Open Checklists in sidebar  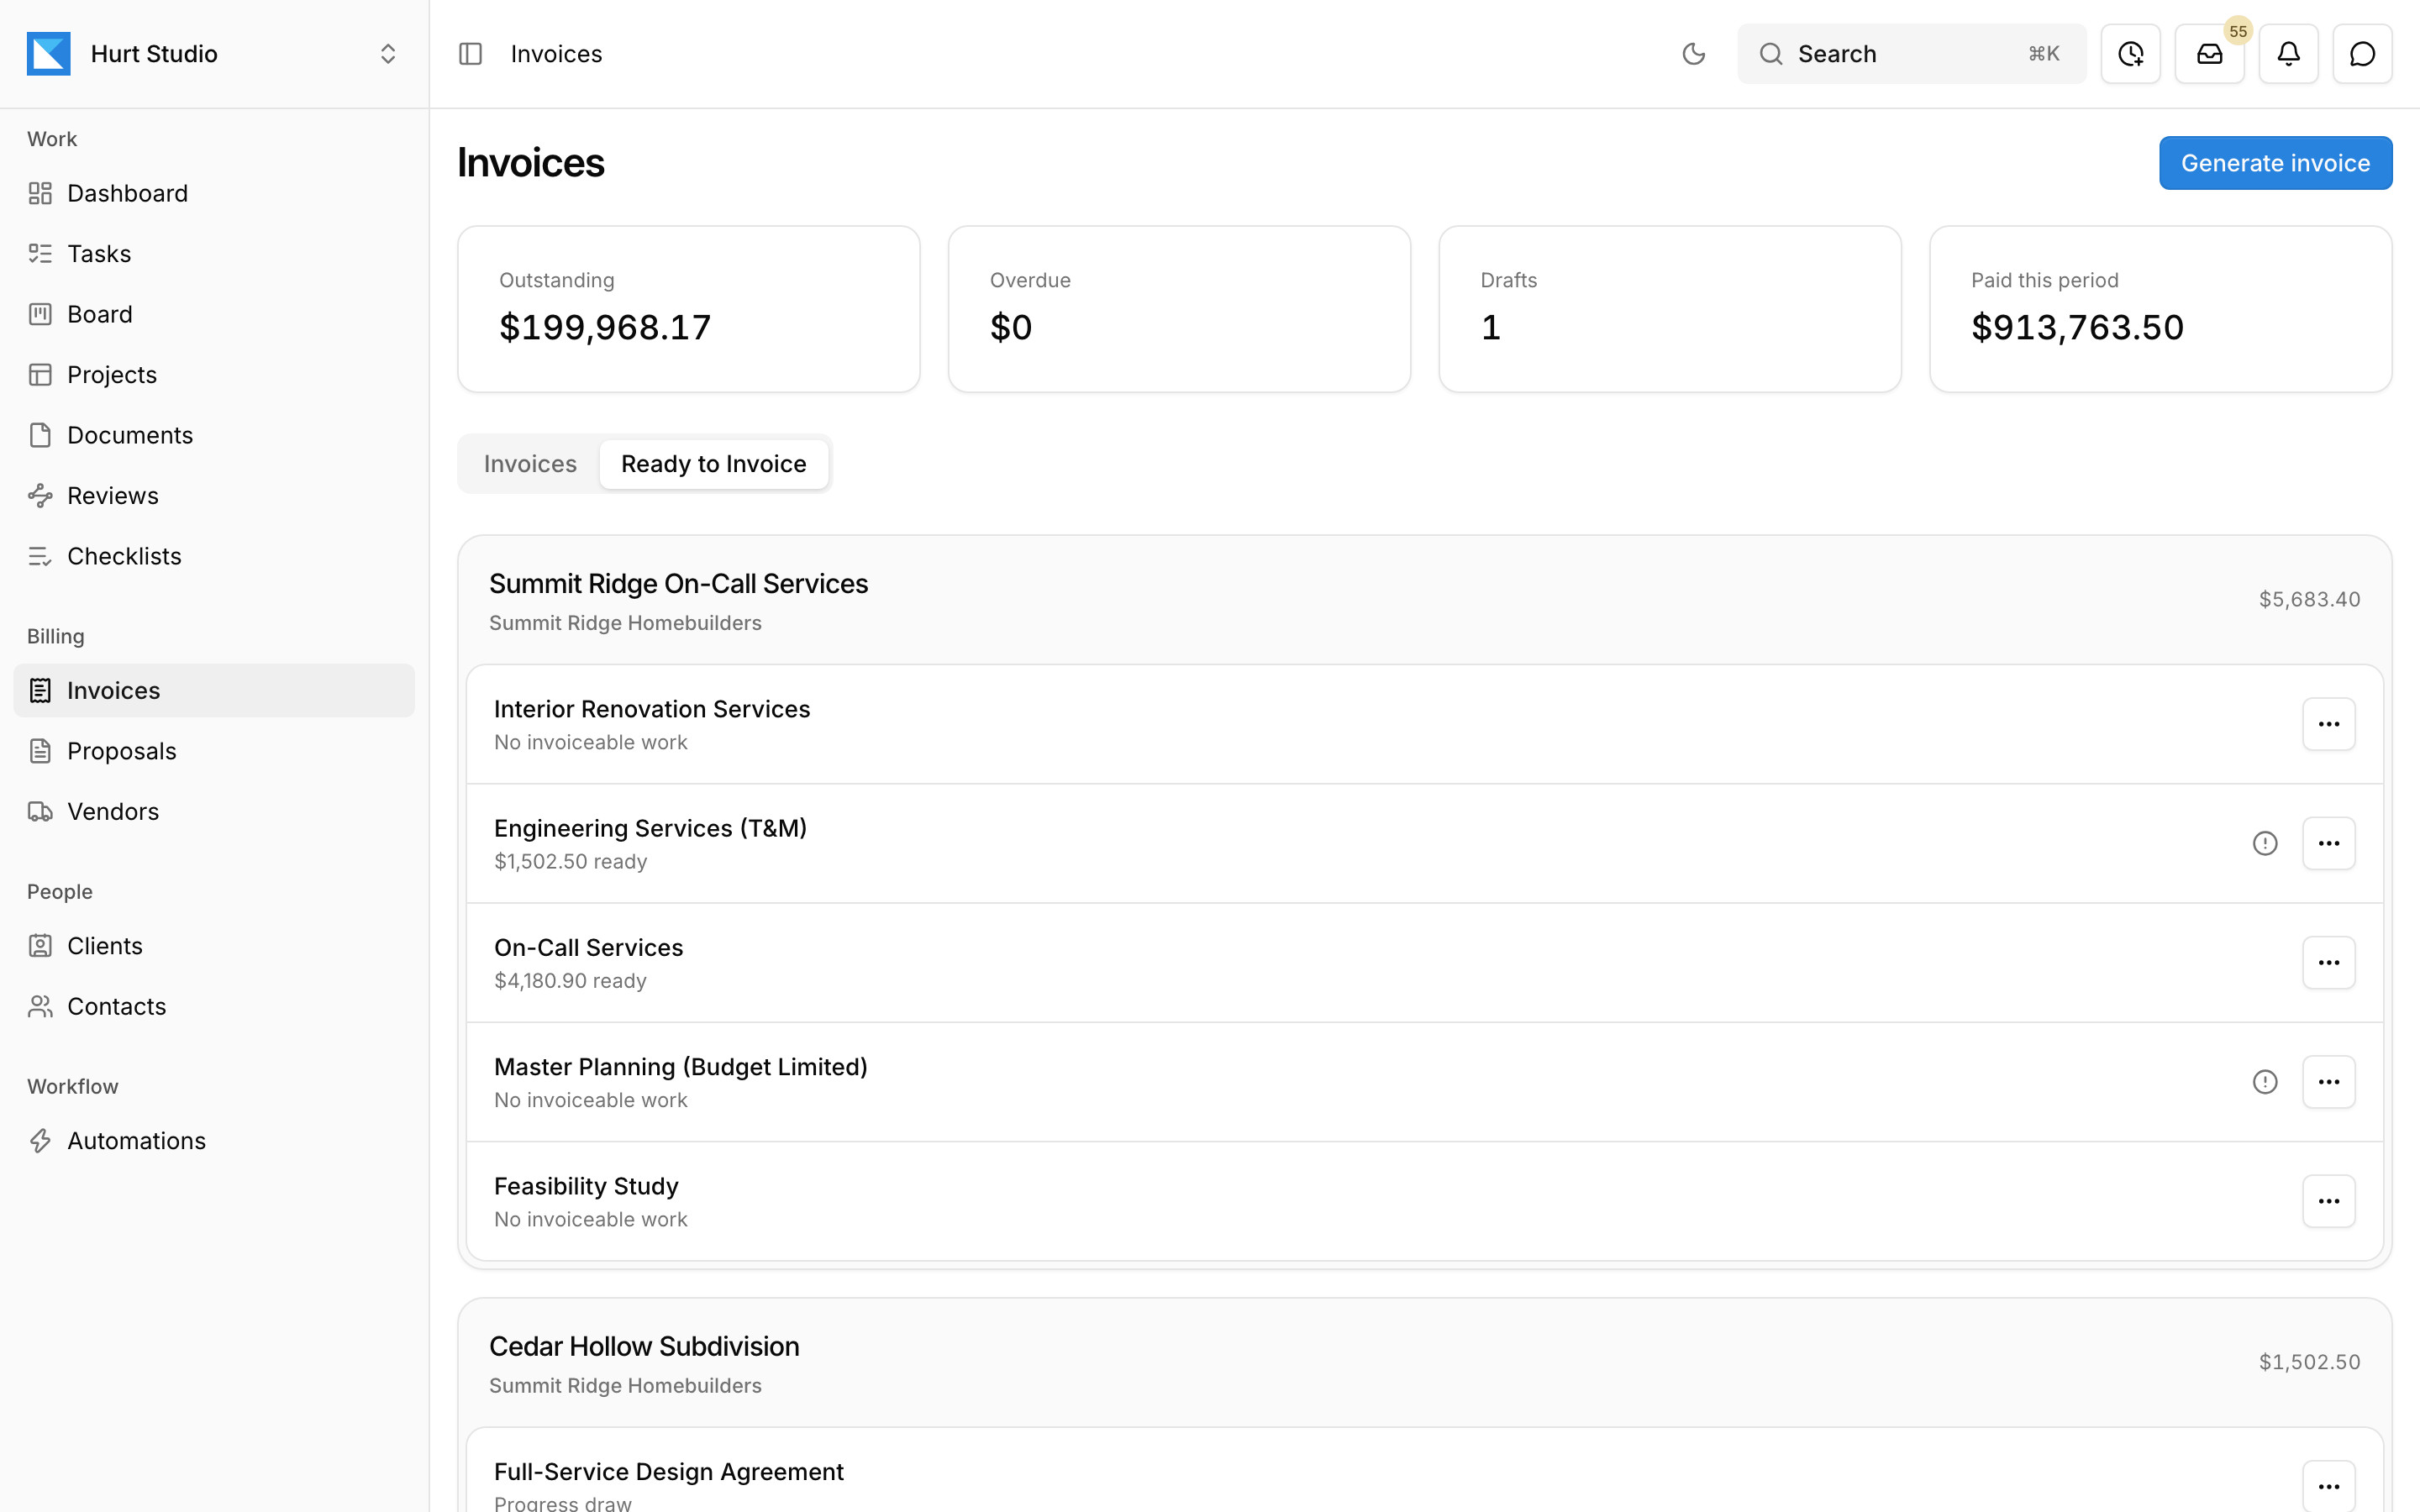click(214, 556)
